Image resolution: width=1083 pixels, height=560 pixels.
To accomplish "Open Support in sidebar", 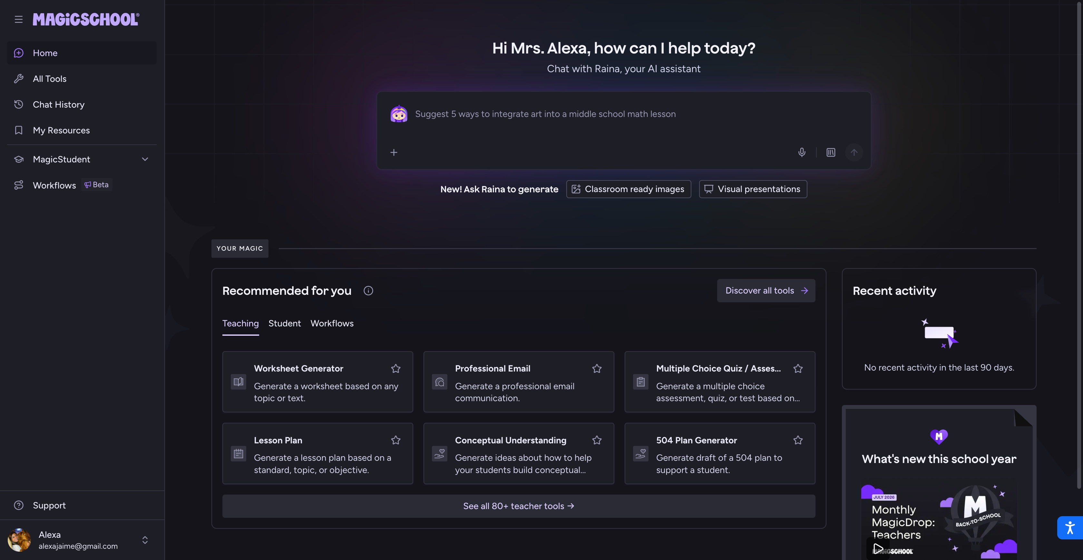I will click(x=82, y=505).
